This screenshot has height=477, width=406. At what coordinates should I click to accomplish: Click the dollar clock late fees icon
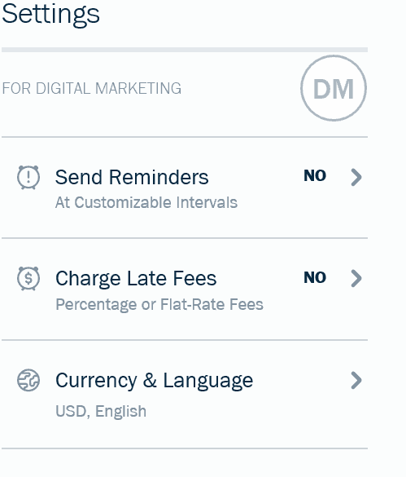(x=28, y=278)
